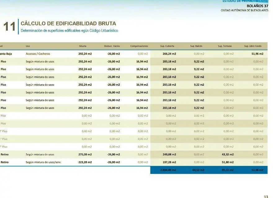Select the title 'CÁLCULO DE EDIFICABILIDAD BRUTA'
The height and width of the screenshot is (198, 273).
68,24
